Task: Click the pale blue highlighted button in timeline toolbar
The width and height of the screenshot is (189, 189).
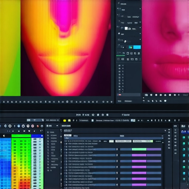Action: [x=133, y=120]
